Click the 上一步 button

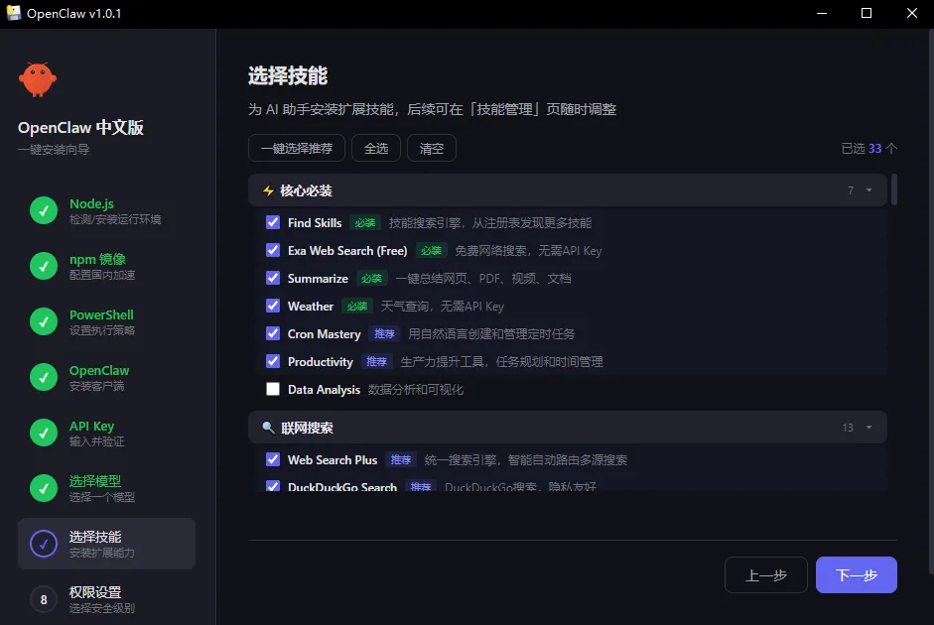[766, 575]
